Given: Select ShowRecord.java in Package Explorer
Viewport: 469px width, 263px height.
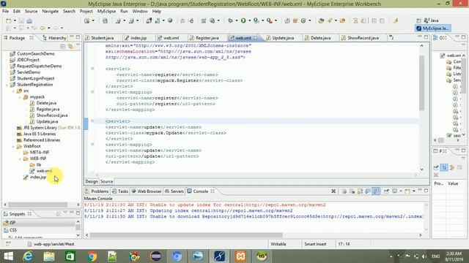Looking at the screenshot, I should click(49, 115).
